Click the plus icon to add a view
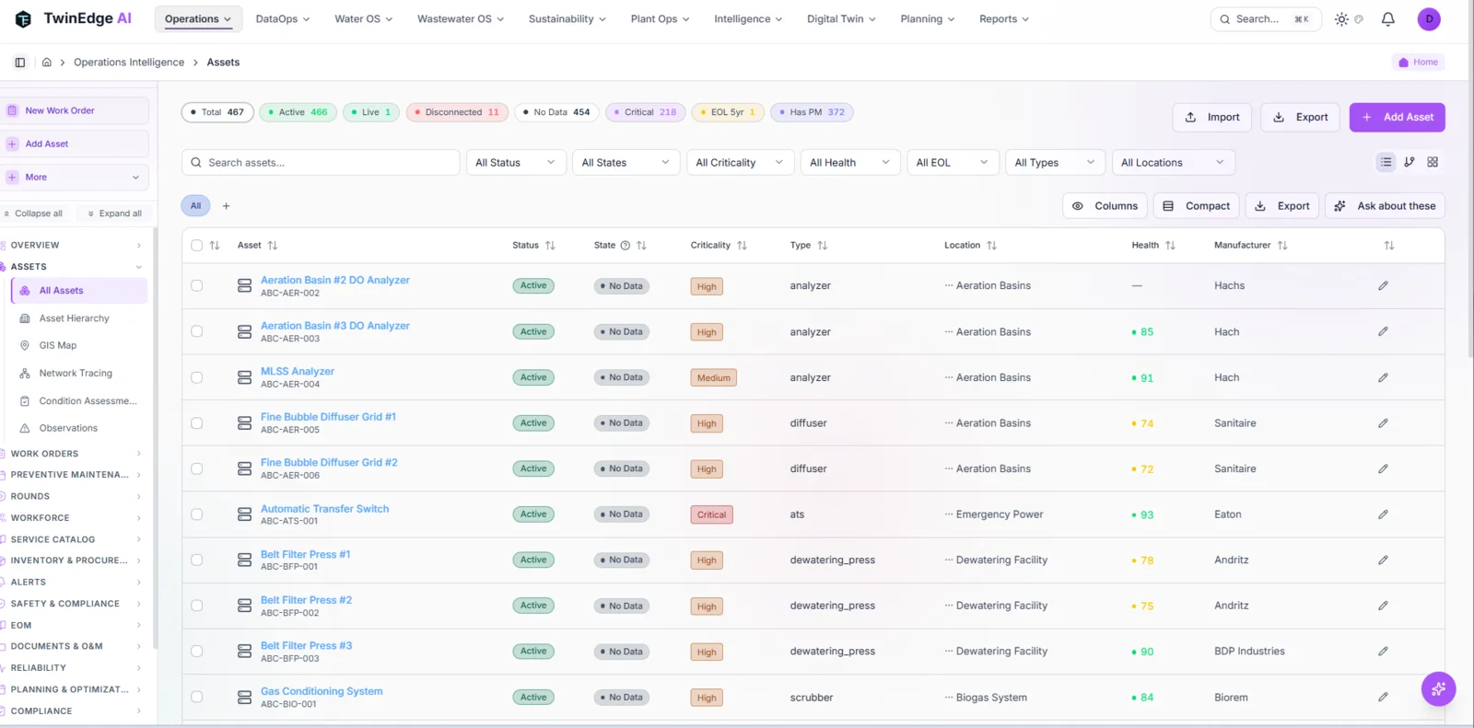The image size is (1474, 728). pyautogui.click(x=226, y=206)
